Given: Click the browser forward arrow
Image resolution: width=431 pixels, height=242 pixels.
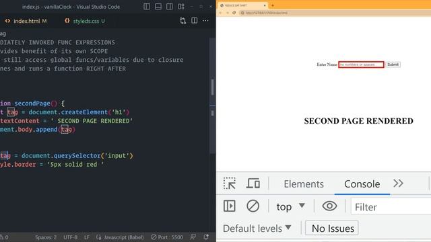Looking at the screenshot, I should tap(228, 13).
